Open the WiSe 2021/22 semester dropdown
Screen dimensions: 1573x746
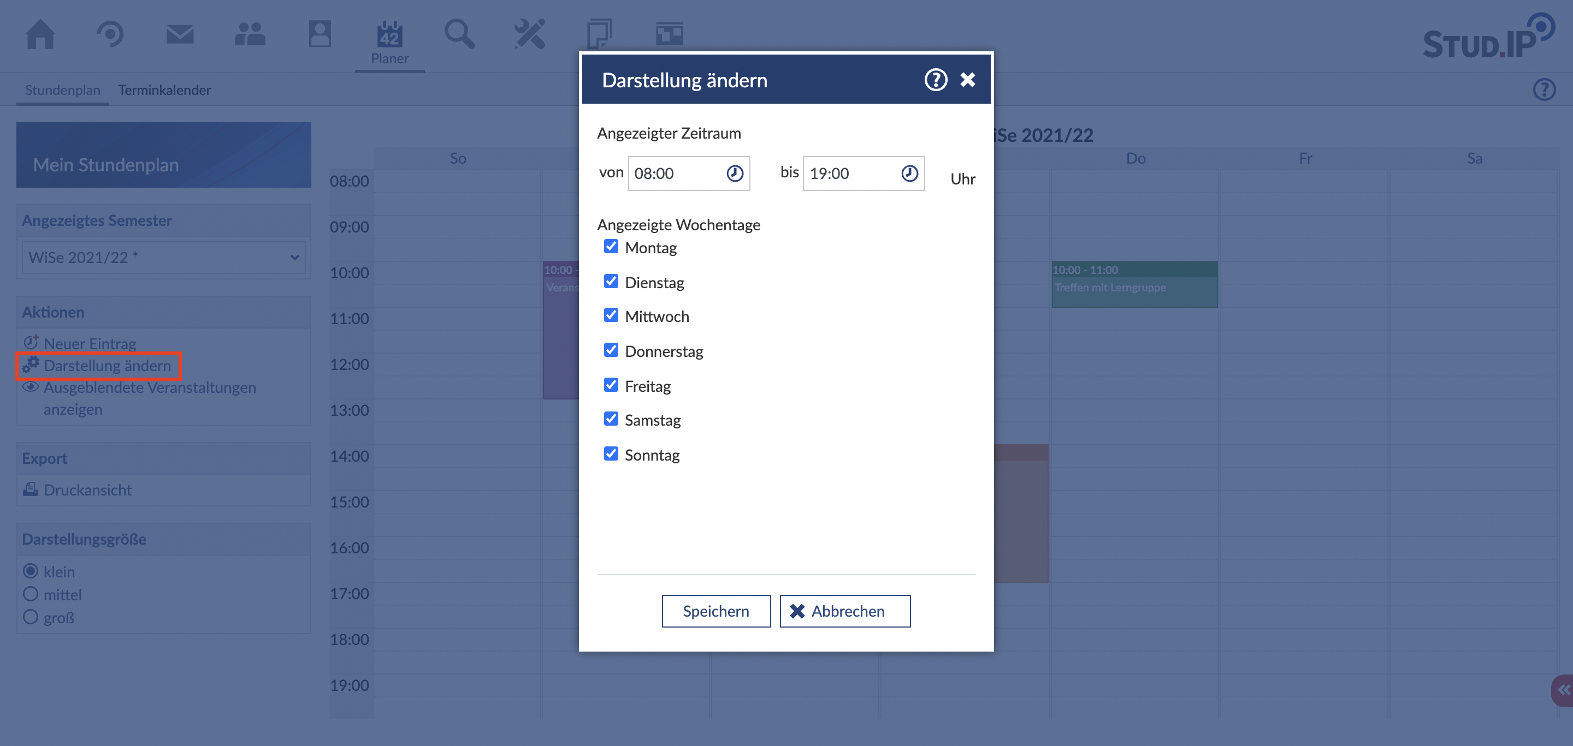pos(163,258)
